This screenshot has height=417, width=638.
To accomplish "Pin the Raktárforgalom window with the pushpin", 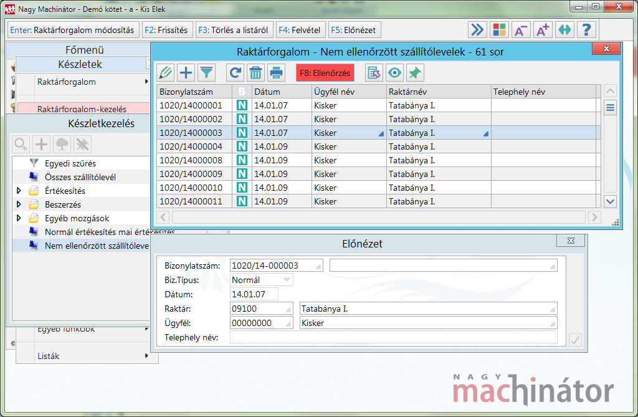I will [x=414, y=73].
